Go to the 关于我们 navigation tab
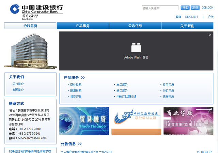This screenshot has width=218, height=153. click(x=187, y=26)
